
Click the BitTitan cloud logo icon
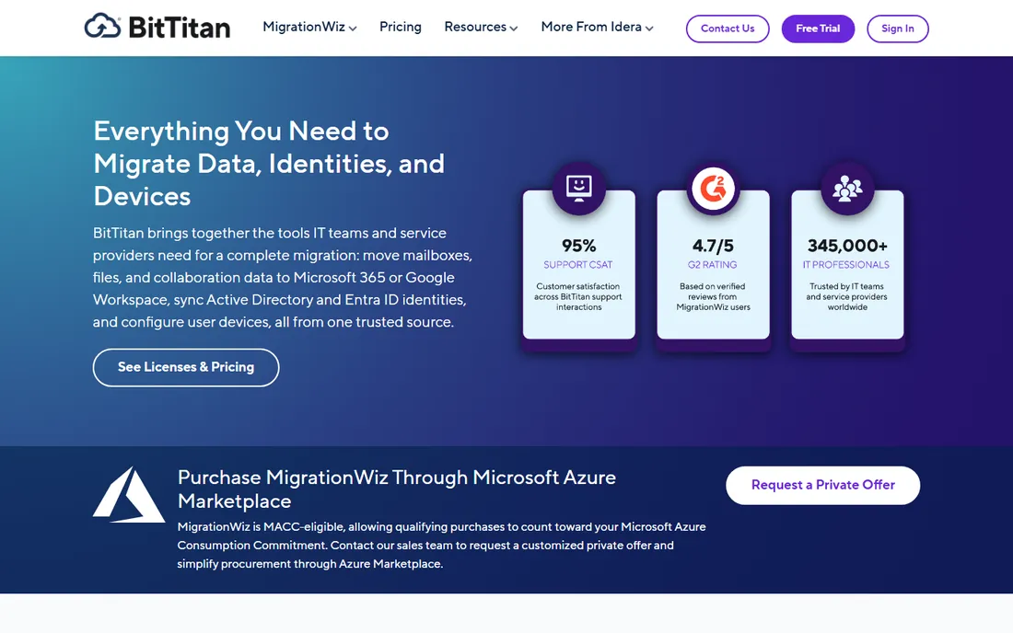click(103, 26)
